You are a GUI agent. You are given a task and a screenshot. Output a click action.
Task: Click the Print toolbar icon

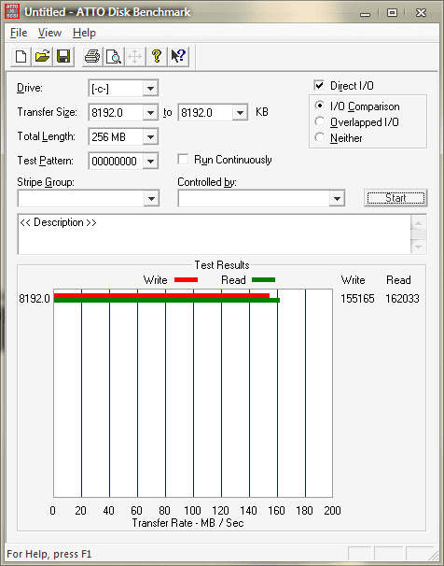pyautogui.click(x=92, y=57)
